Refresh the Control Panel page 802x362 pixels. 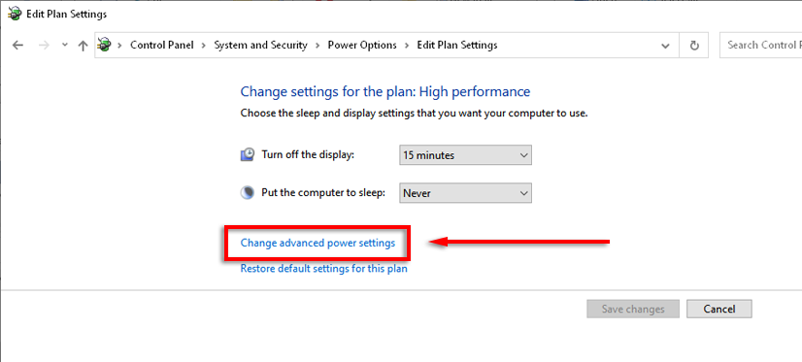(694, 46)
